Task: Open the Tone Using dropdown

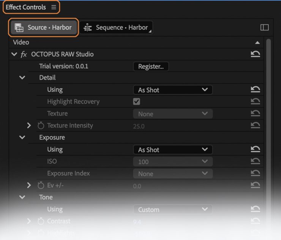Action: click(x=173, y=210)
